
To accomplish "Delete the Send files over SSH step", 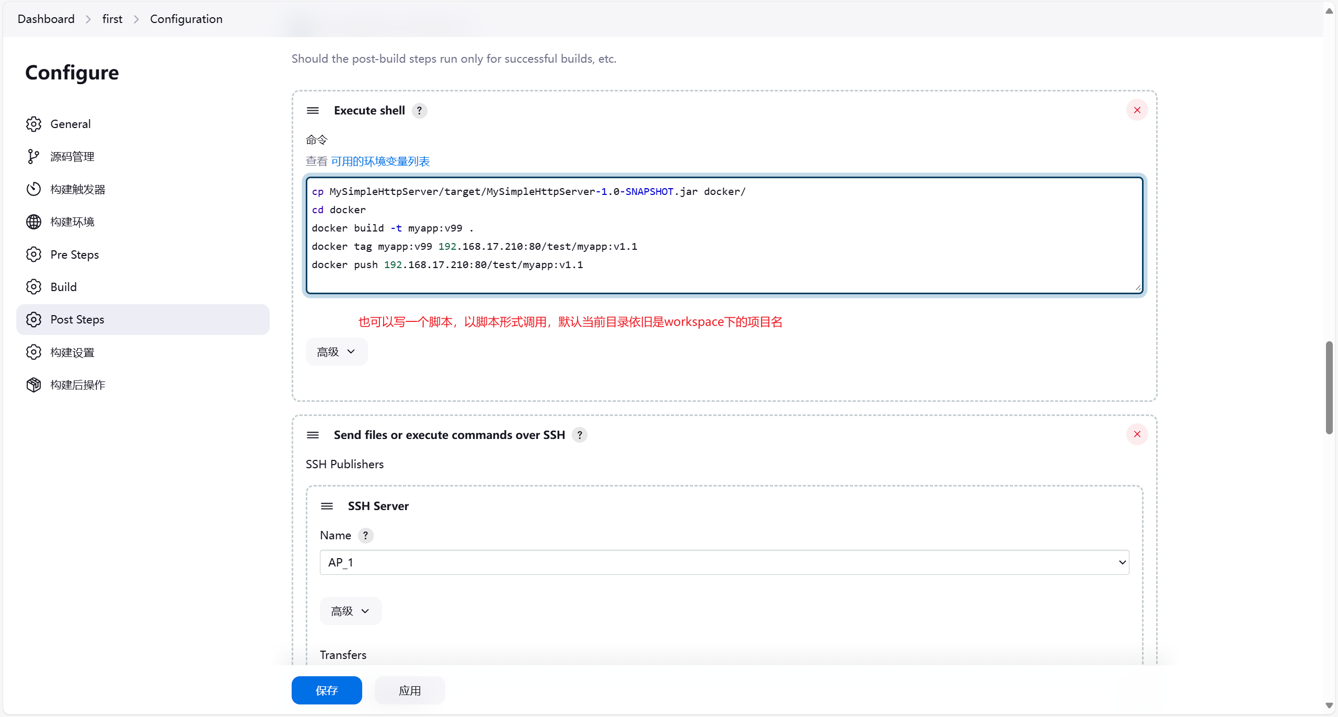I will click(x=1137, y=434).
